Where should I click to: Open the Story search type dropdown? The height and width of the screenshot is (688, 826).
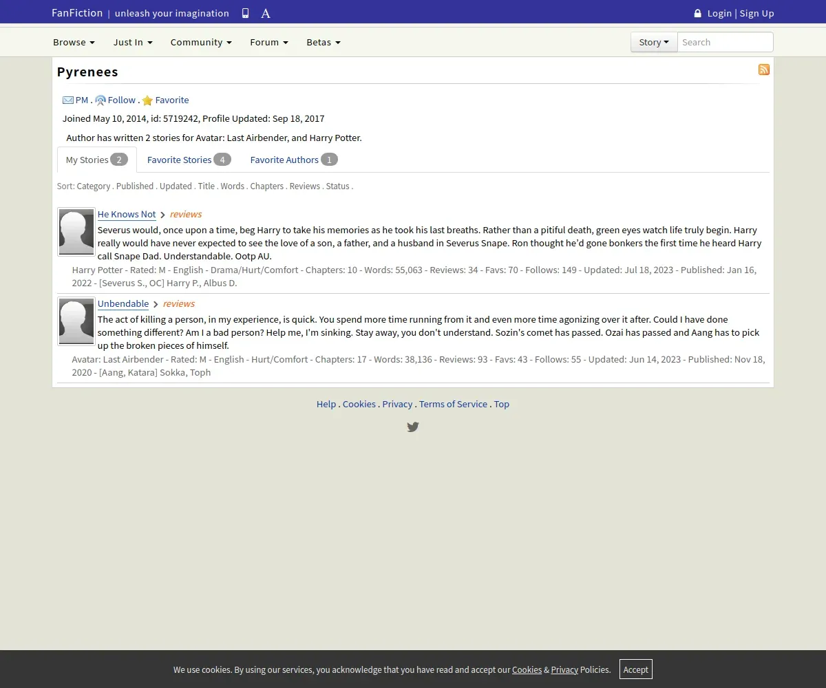[x=654, y=42]
